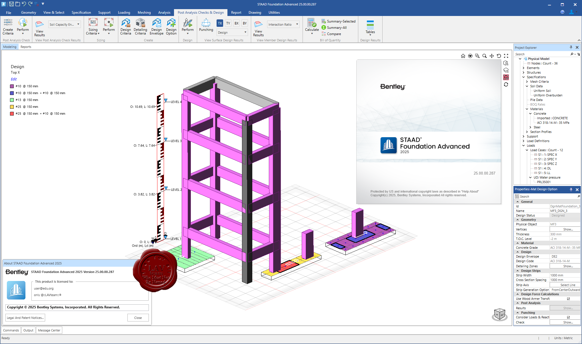Viewport: 582px width, 344px height.
Task: Open Sizing Criteria tool
Action: pos(93,27)
